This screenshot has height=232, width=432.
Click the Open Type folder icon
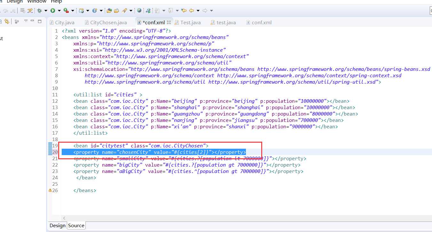[x=109, y=11]
